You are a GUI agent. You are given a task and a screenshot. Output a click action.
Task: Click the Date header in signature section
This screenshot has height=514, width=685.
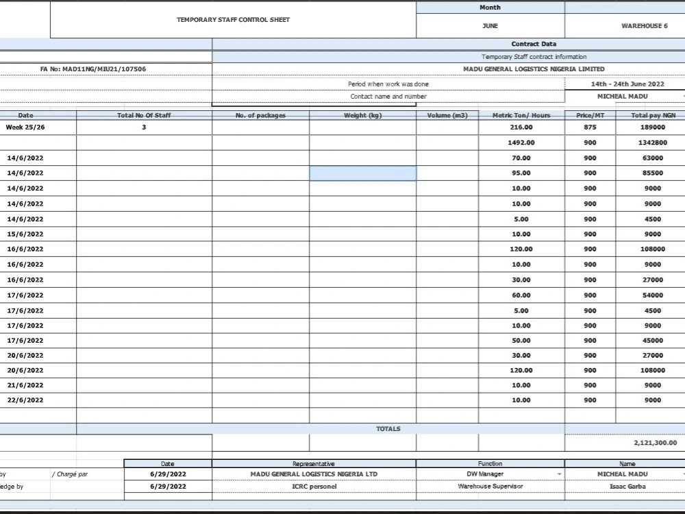pos(168,464)
